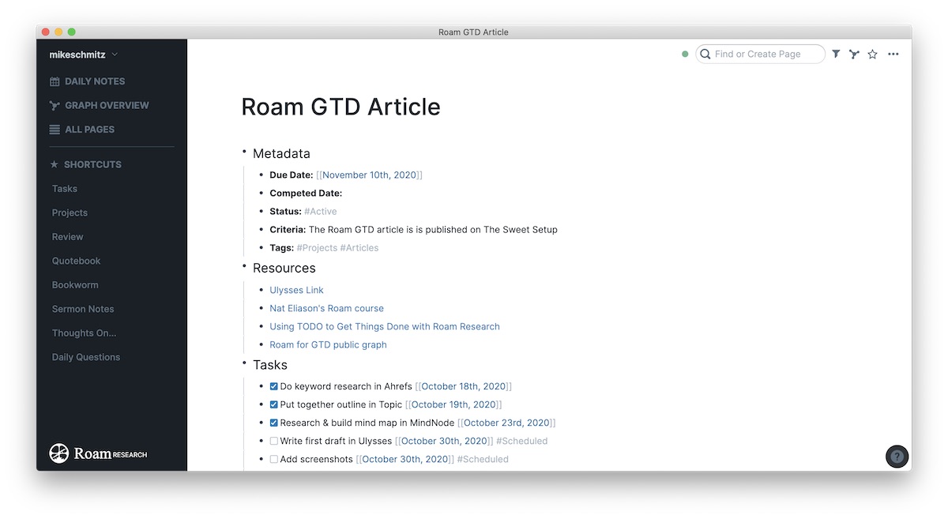
Task: Click the Shortcuts star icon
Action: point(55,164)
